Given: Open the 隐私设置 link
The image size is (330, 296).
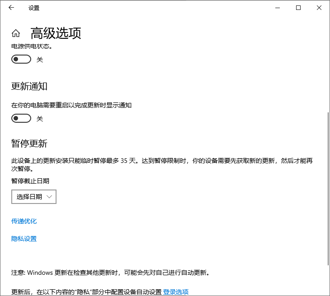Looking at the screenshot, I should coord(24,239).
